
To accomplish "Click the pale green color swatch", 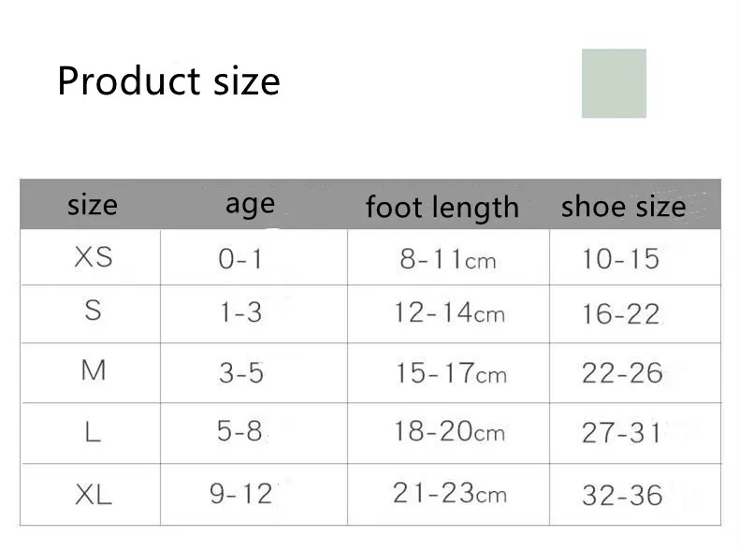I will pyautogui.click(x=614, y=83).
